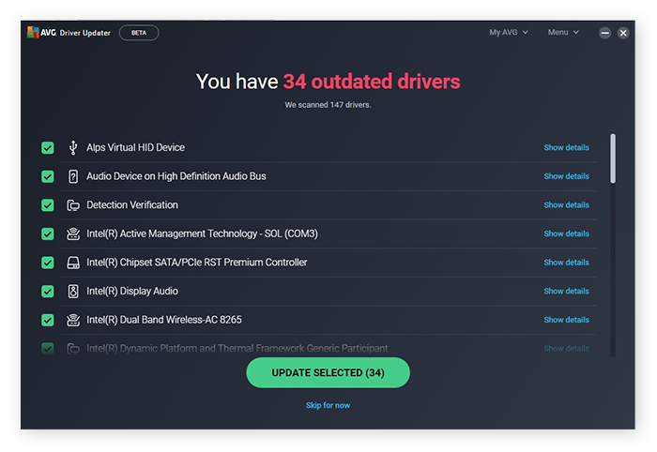Click the Audio Device on High Definition icon
Screen dimensions: 657x452
(73, 176)
